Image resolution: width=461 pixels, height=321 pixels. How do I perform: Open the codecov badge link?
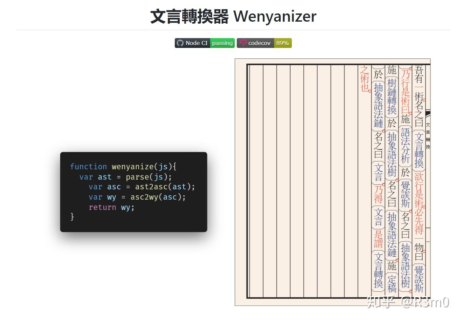click(x=259, y=43)
